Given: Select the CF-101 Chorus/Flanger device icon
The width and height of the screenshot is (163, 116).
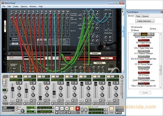Looking at the screenshot, I should click(144, 62).
